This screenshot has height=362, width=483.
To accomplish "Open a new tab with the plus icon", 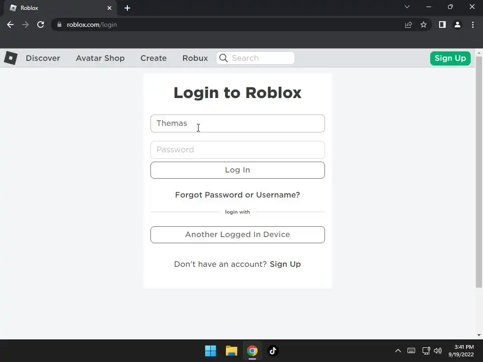I will tap(127, 8).
